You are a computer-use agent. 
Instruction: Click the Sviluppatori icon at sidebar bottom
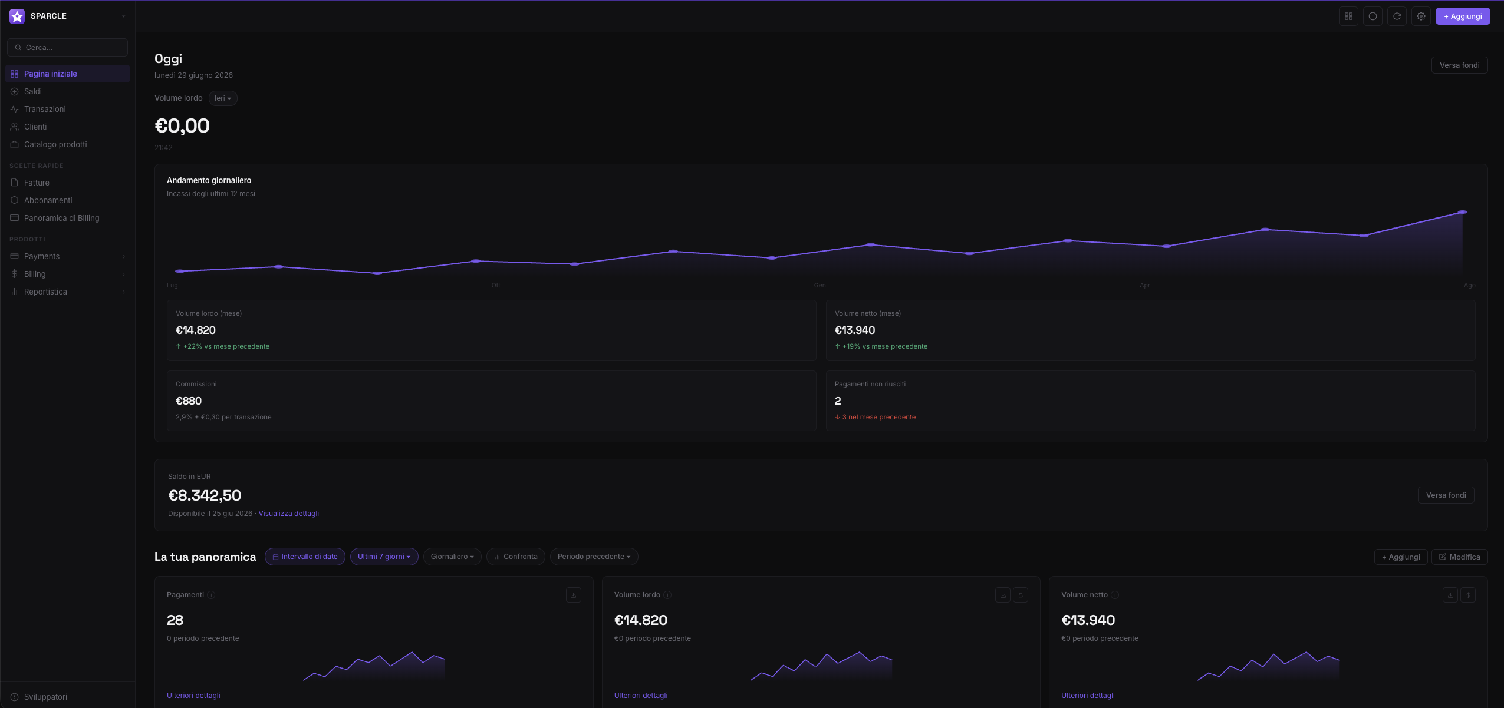tap(15, 697)
